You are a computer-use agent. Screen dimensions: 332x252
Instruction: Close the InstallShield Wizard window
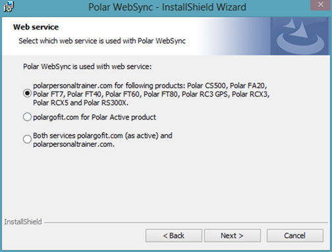[321, 5]
